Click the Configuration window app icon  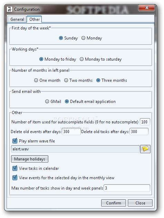(10, 9)
